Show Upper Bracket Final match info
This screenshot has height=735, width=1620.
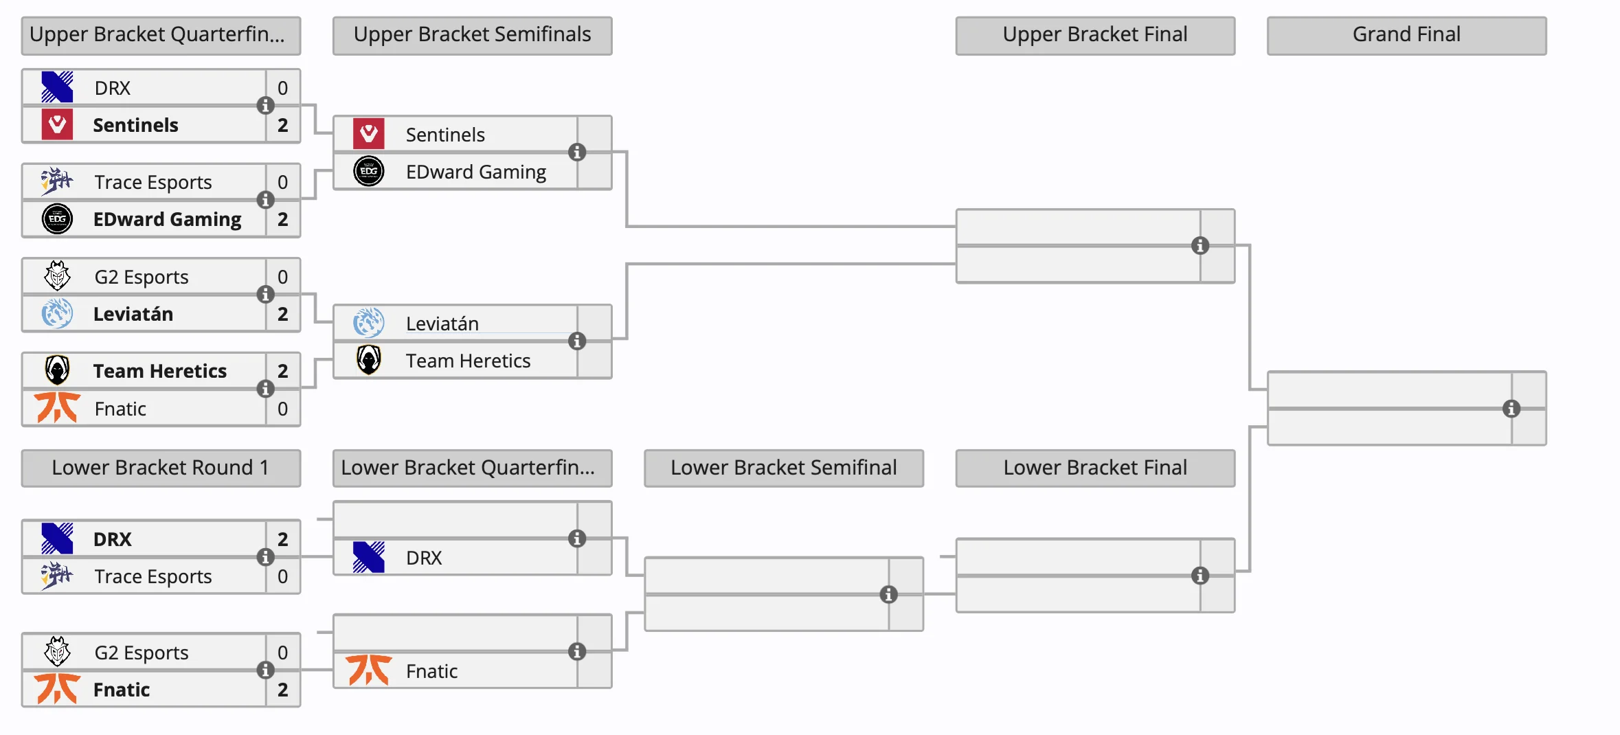tap(1200, 245)
